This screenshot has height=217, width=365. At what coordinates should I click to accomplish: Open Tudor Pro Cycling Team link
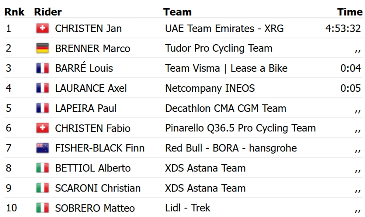click(x=219, y=48)
